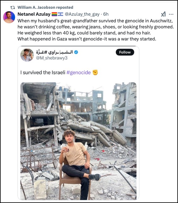The image size is (178, 203).
Task: Click the Arabic display name of quoted user
Action: [x=54, y=52]
